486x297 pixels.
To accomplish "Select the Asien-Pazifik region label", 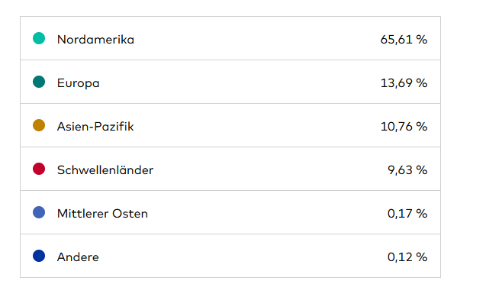I will tap(95, 127).
